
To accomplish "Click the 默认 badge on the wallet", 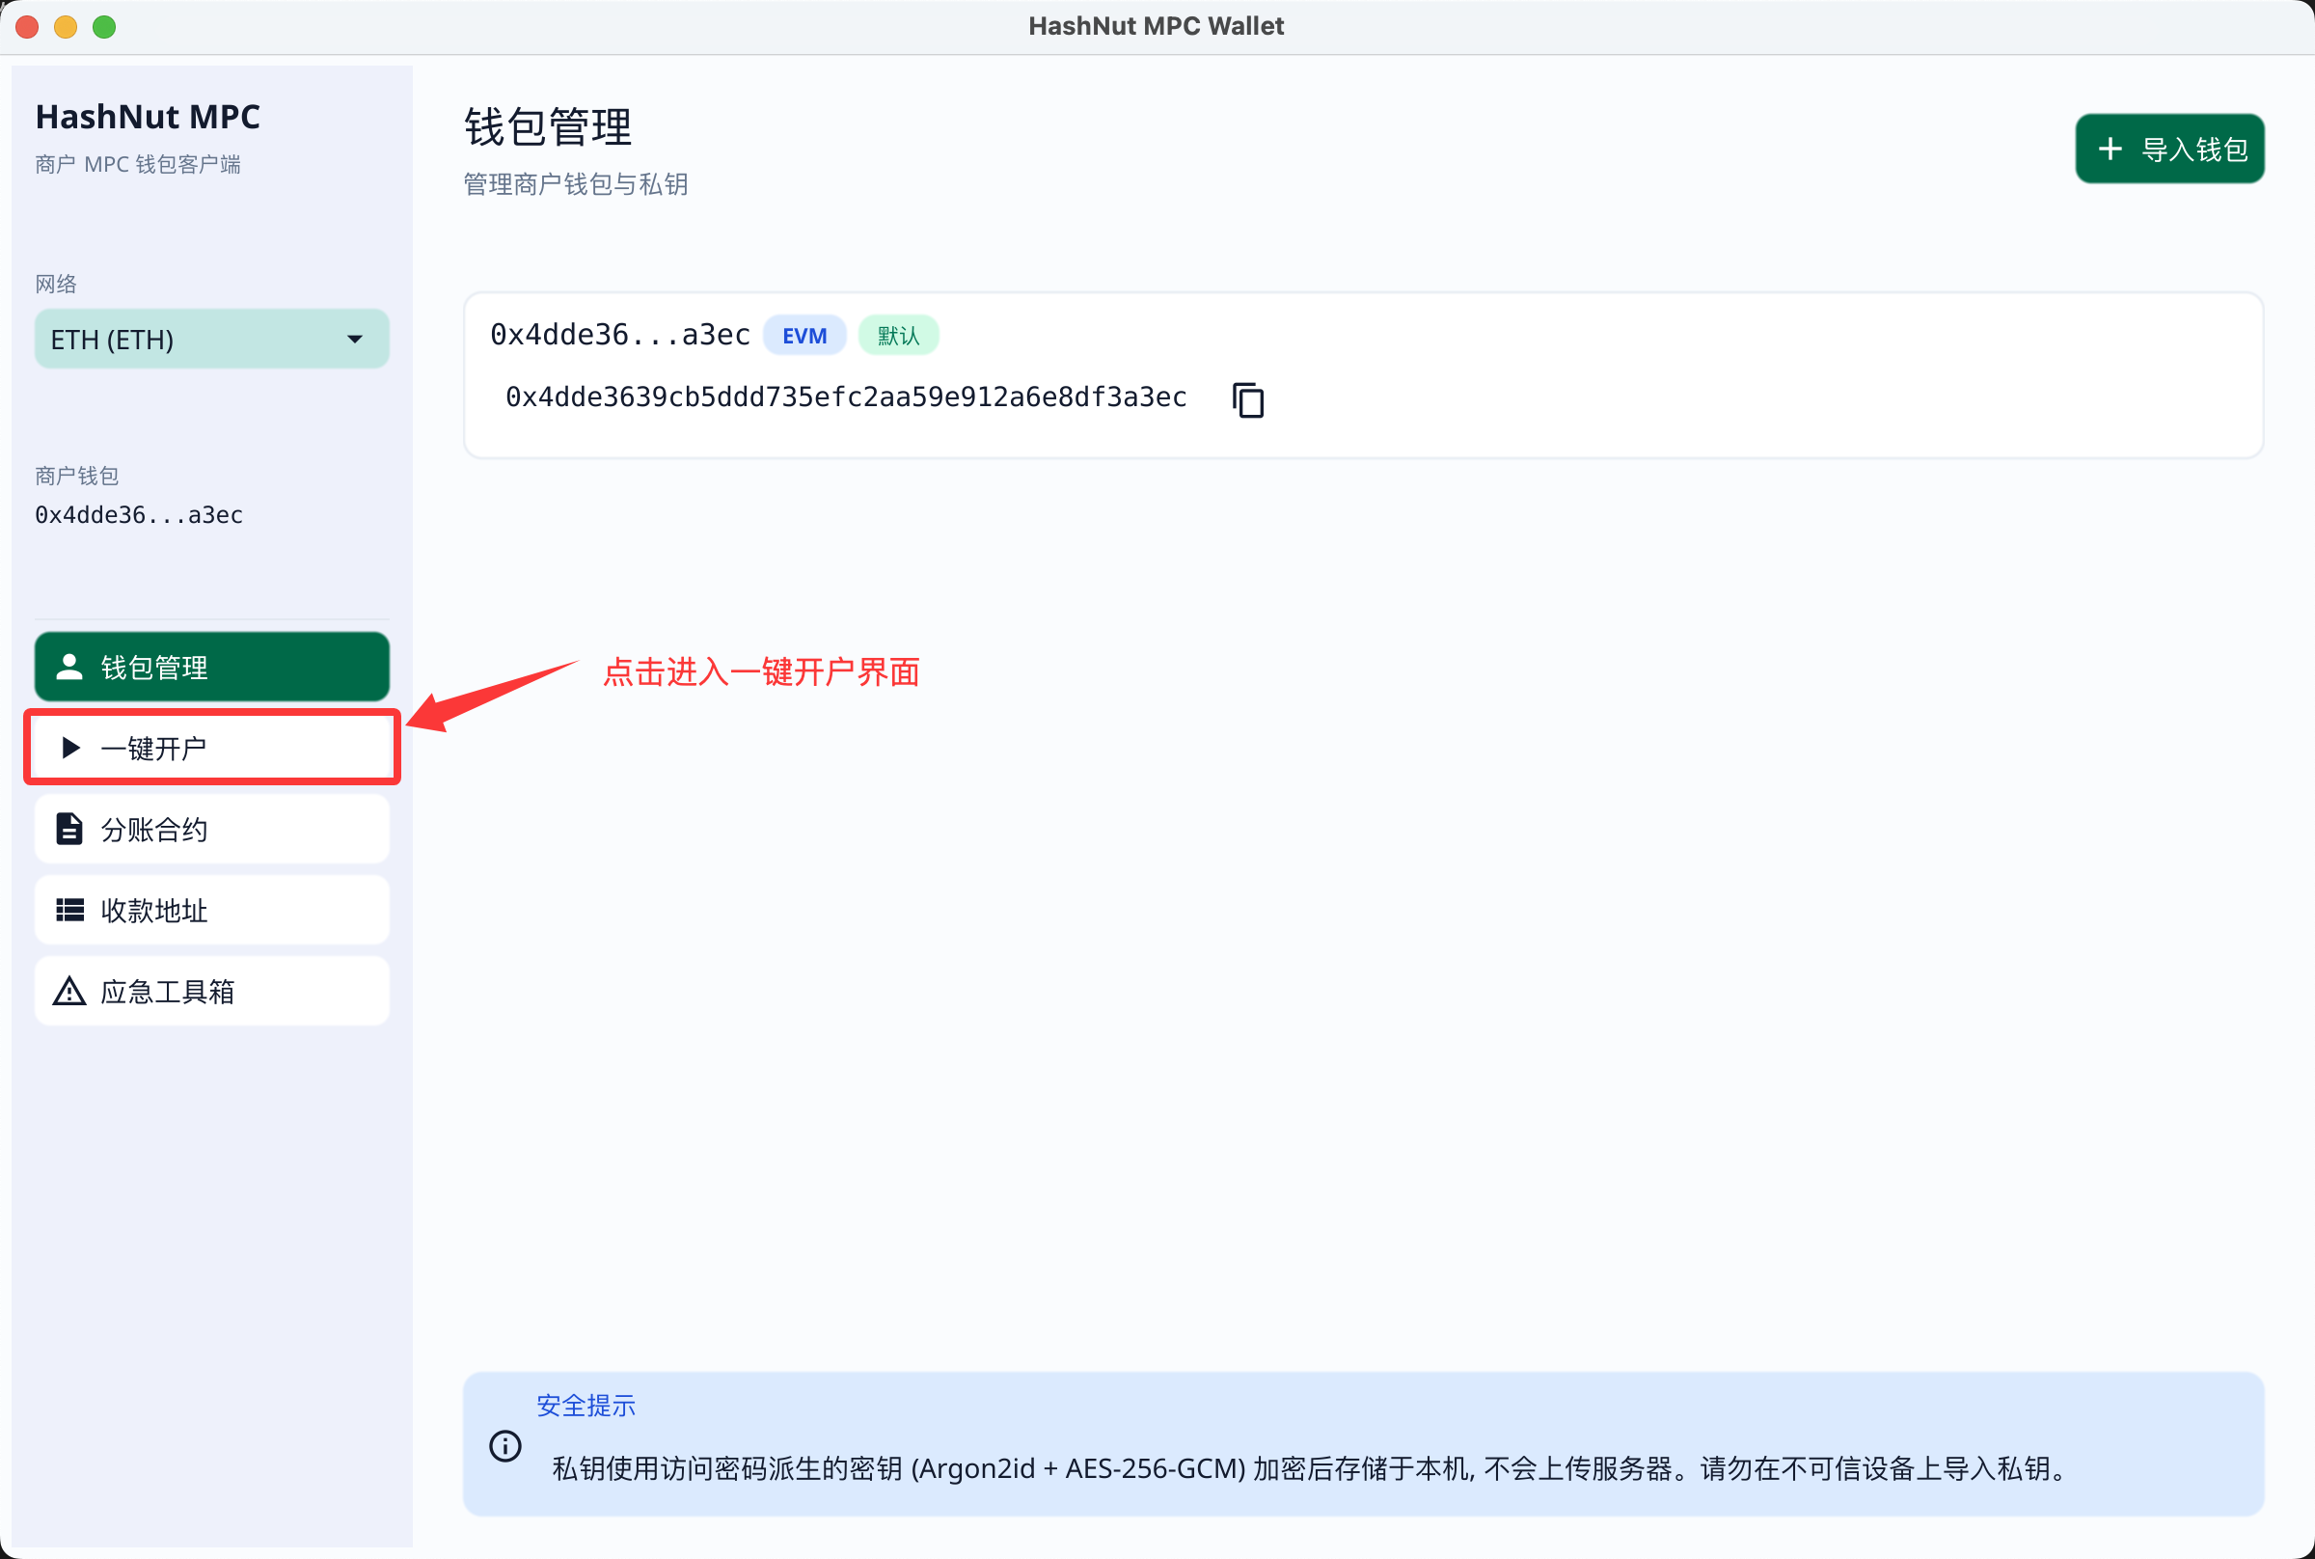I will coord(899,335).
